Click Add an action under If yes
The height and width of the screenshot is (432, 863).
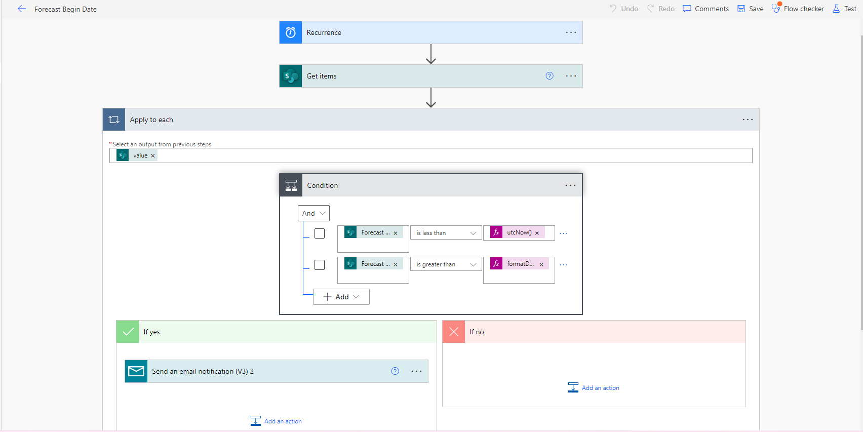[277, 421]
